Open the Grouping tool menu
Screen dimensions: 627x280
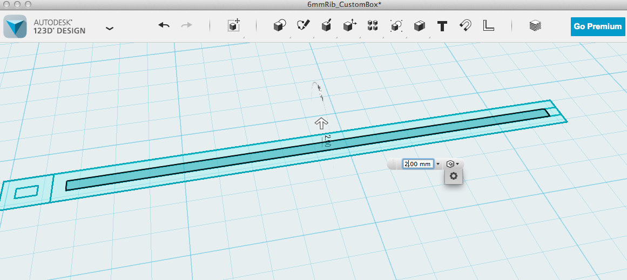(396, 25)
